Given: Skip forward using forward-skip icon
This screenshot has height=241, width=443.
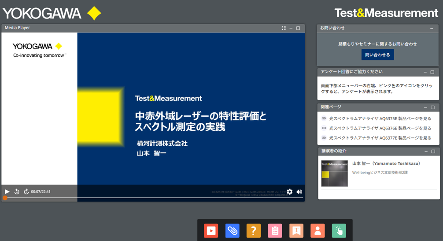Looking at the screenshot, I should 26,192.
